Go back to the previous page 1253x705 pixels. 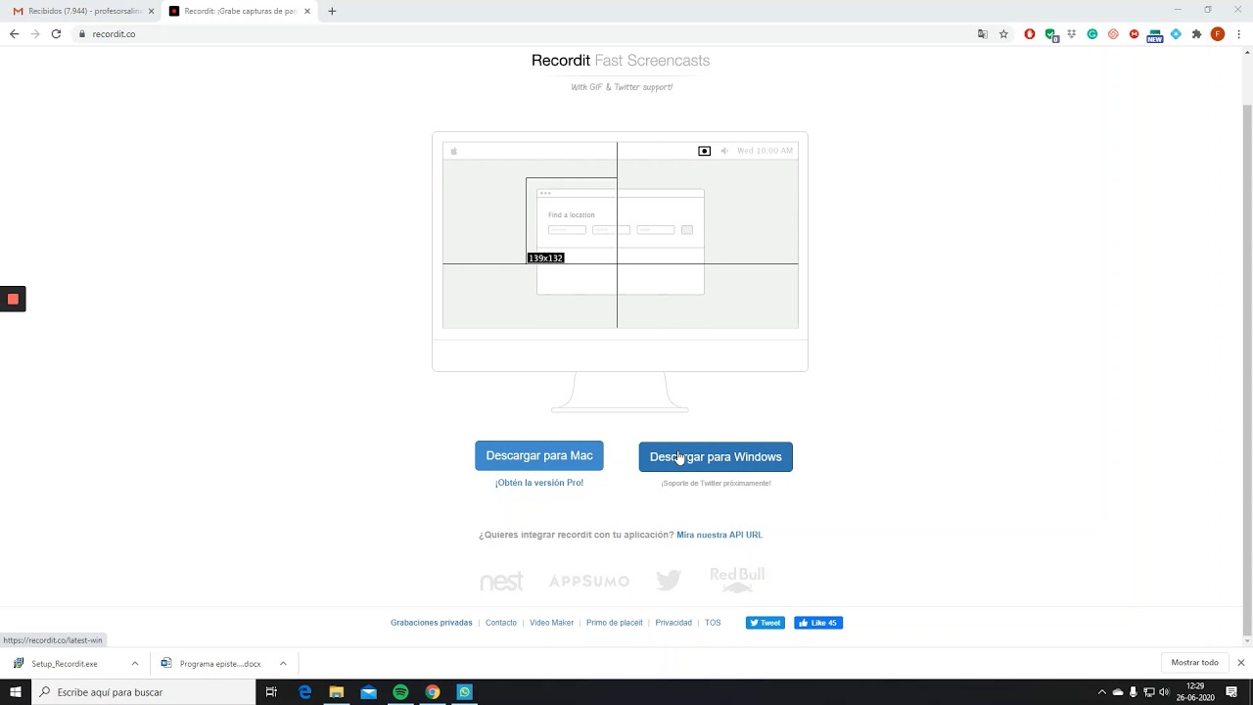(14, 34)
